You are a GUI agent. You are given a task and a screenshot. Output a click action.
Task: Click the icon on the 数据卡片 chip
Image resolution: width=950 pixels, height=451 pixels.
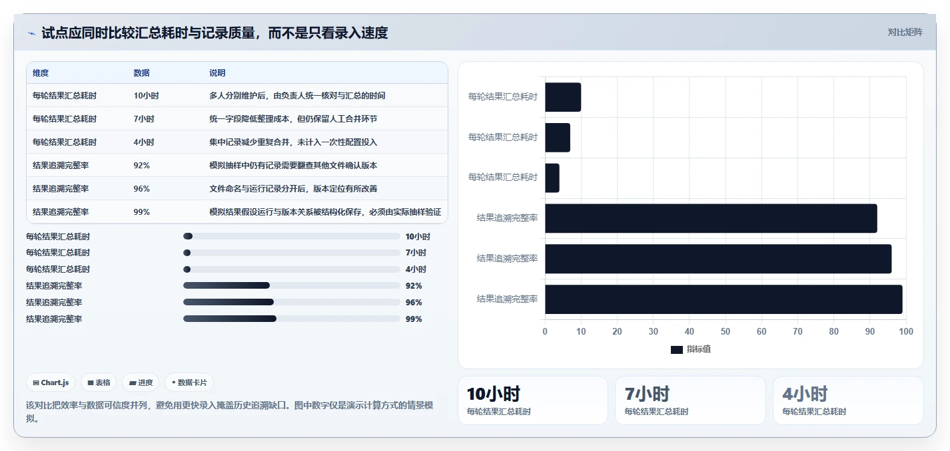[174, 382]
